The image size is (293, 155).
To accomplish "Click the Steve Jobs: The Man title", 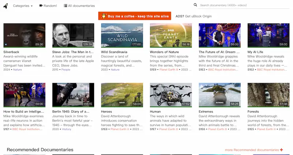I will coord(73,52).
